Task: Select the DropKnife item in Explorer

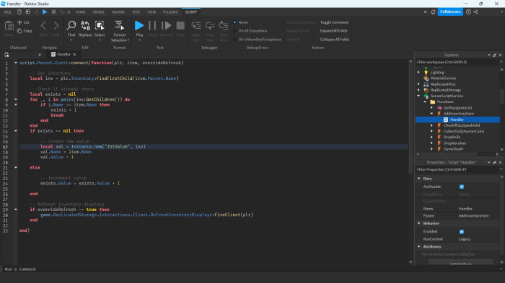Action: pyautogui.click(x=452, y=137)
